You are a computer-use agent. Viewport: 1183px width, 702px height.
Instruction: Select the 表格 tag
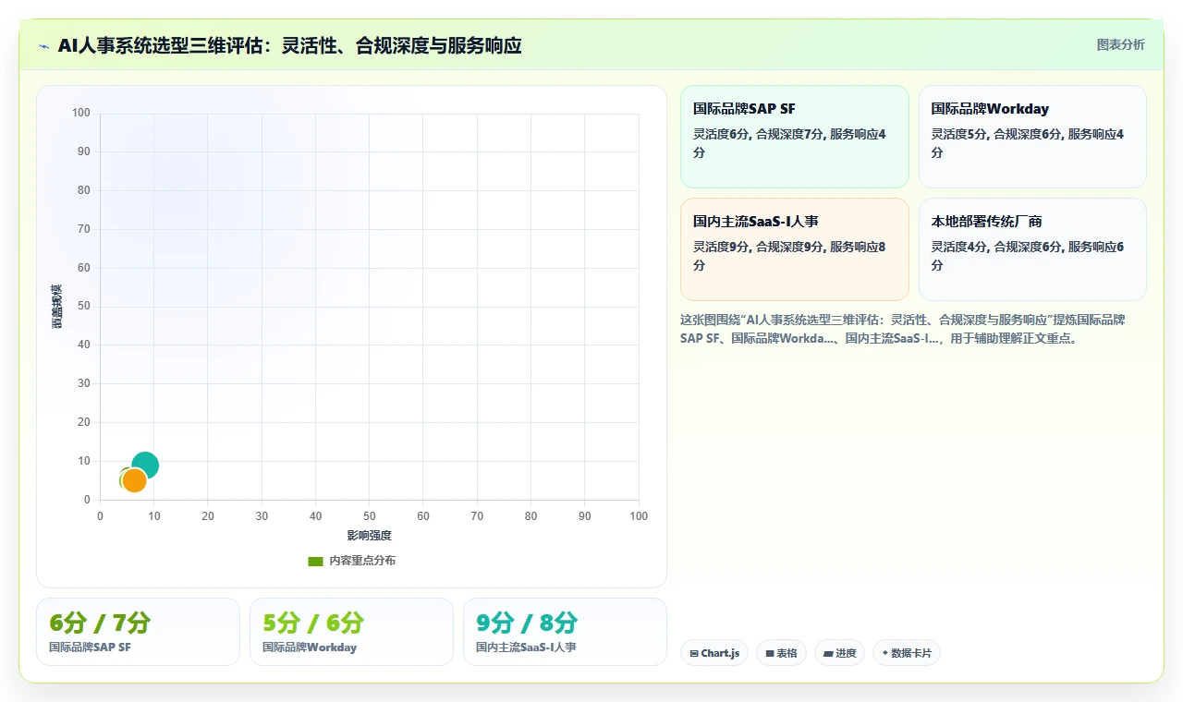781,653
